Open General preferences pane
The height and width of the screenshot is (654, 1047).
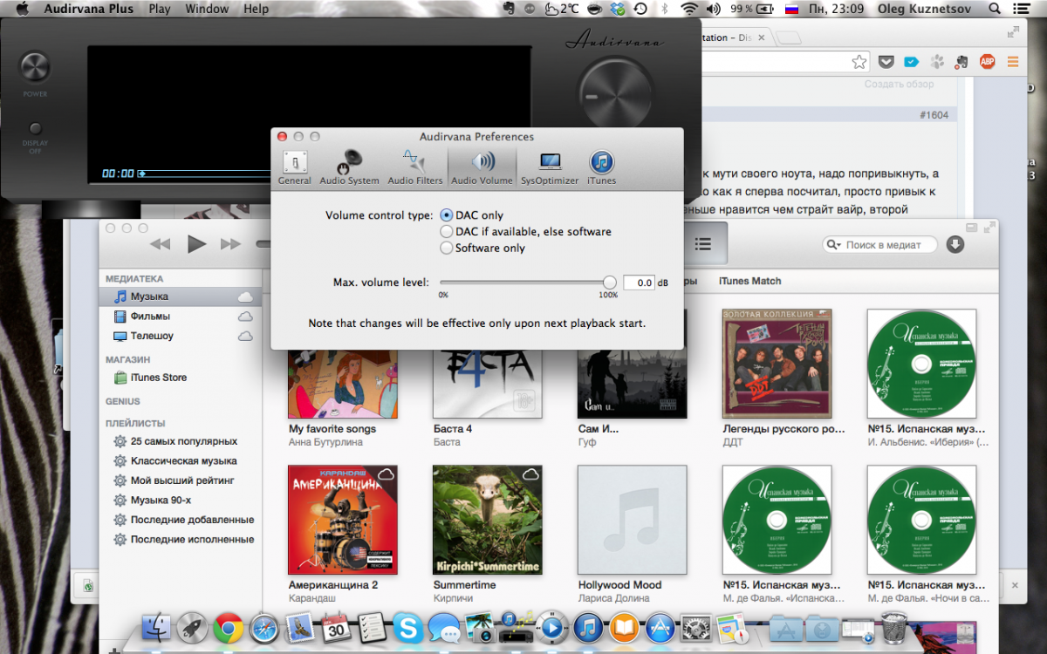click(294, 167)
